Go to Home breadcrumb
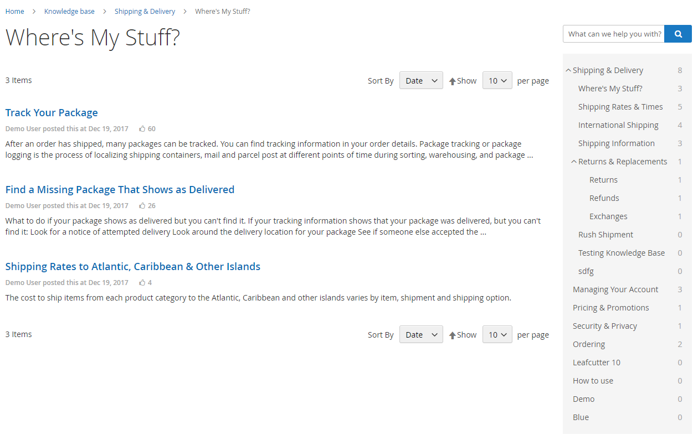The width and height of the screenshot is (698, 440). point(15,11)
